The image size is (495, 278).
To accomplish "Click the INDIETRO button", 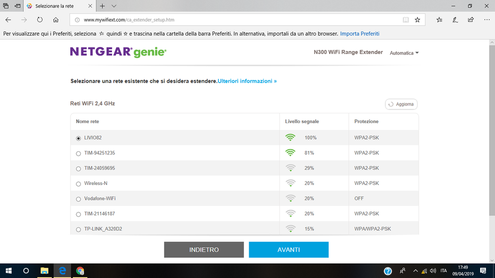I will pos(204,250).
